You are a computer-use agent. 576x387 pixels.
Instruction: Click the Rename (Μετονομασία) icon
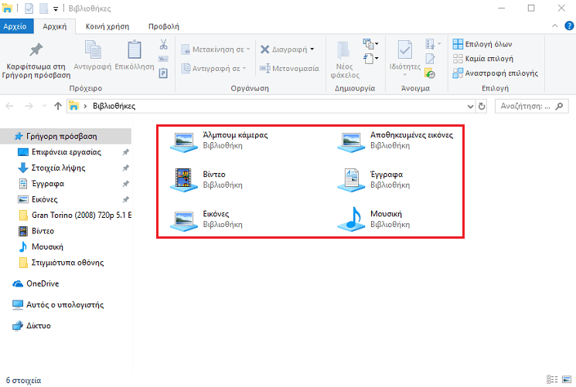tap(265, 68)
